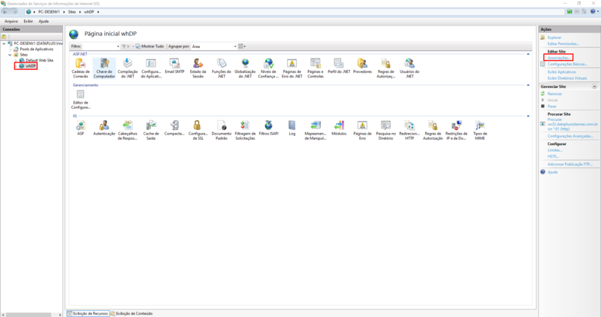Screen dimensions: 601x317
Task: Open Mapeamentos de Manipulador feature
Action: pyautogui.click(x=316, y=130)
